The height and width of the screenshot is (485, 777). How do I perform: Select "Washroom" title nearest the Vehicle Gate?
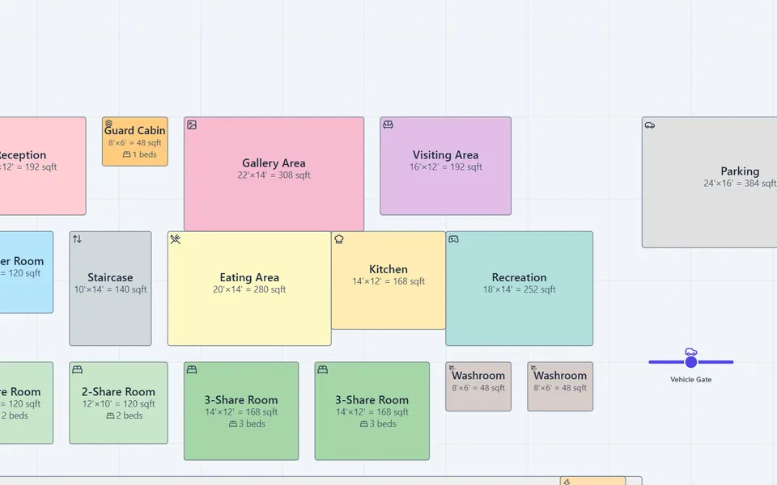pos(560,376)
